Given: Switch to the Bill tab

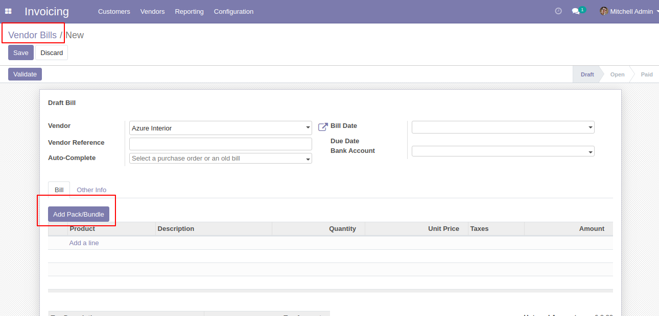Looking at the screenshot, I should coord(59,190).
